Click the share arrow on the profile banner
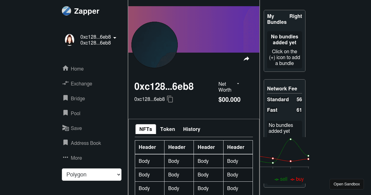Image resolution: width=371 pixels, height=195 pixels. coord(246,58)
